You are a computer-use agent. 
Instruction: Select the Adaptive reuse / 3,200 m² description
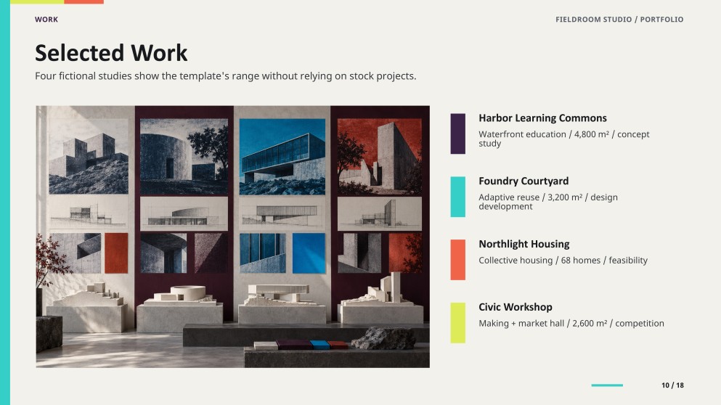coord(548,202)
